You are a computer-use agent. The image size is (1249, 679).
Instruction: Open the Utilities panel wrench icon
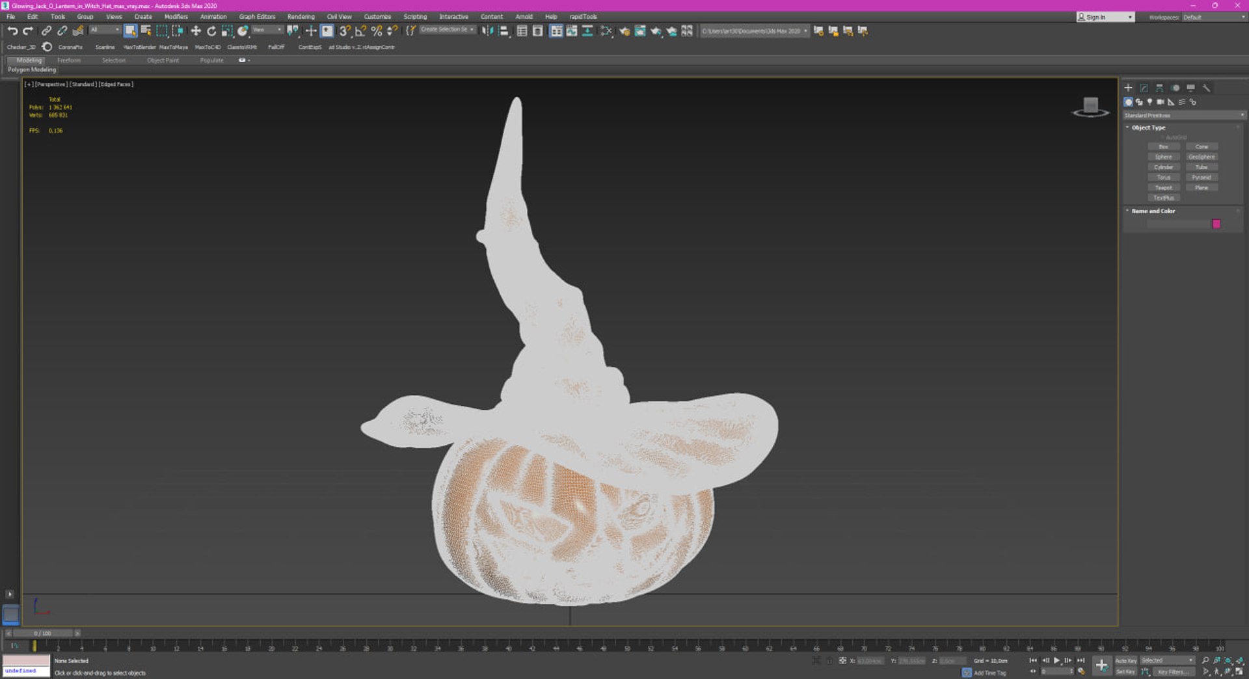click(x=1206, y=88)
